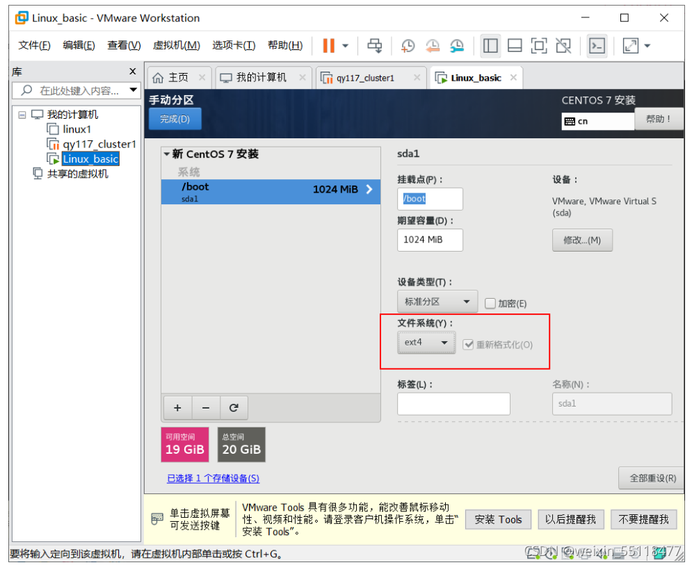Close the Linux_basic tab
The height and width of the screenshot is (565, 692).
point(513,78)
